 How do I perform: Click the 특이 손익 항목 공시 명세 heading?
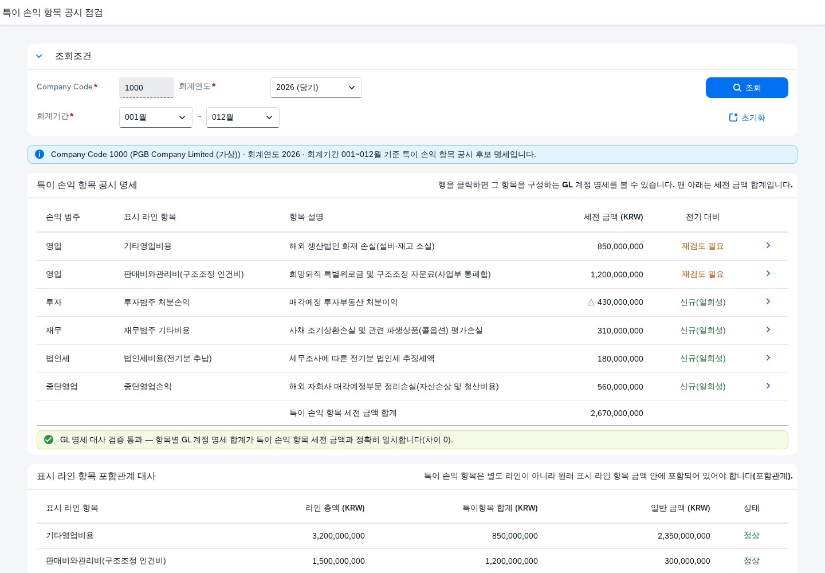point(87,185)
